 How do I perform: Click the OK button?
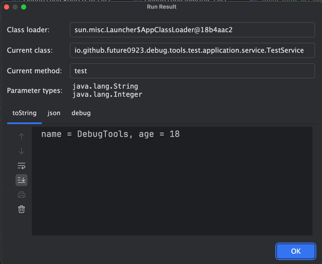tap(295, 251)
